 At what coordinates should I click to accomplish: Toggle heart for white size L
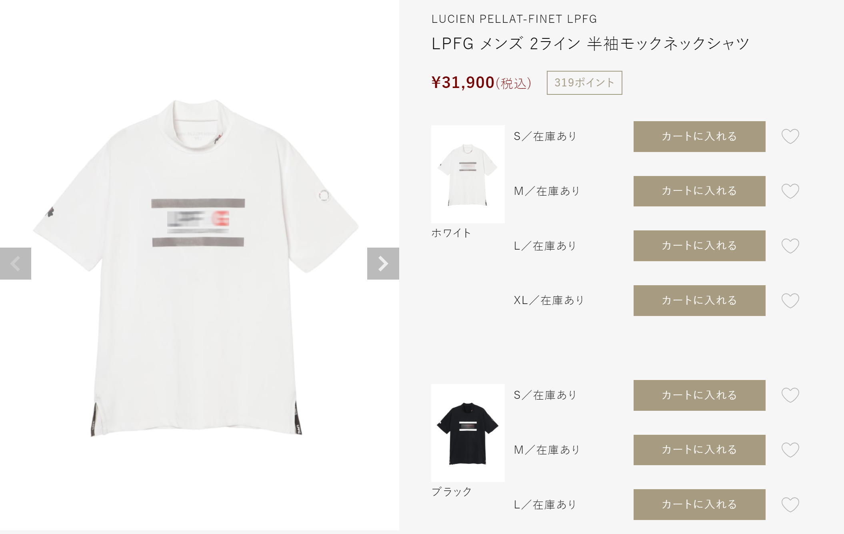(790, 246)
